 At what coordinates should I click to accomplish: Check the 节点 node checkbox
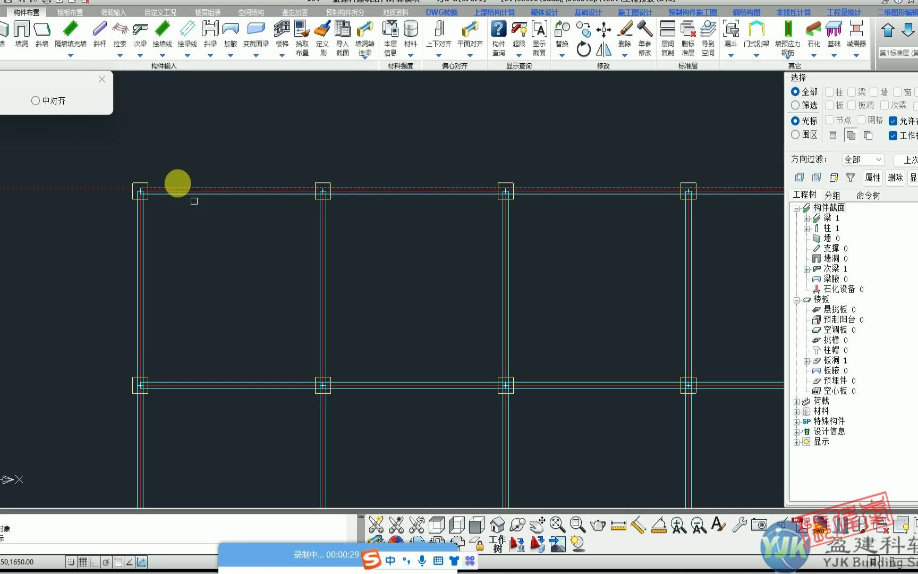point(829,120)
